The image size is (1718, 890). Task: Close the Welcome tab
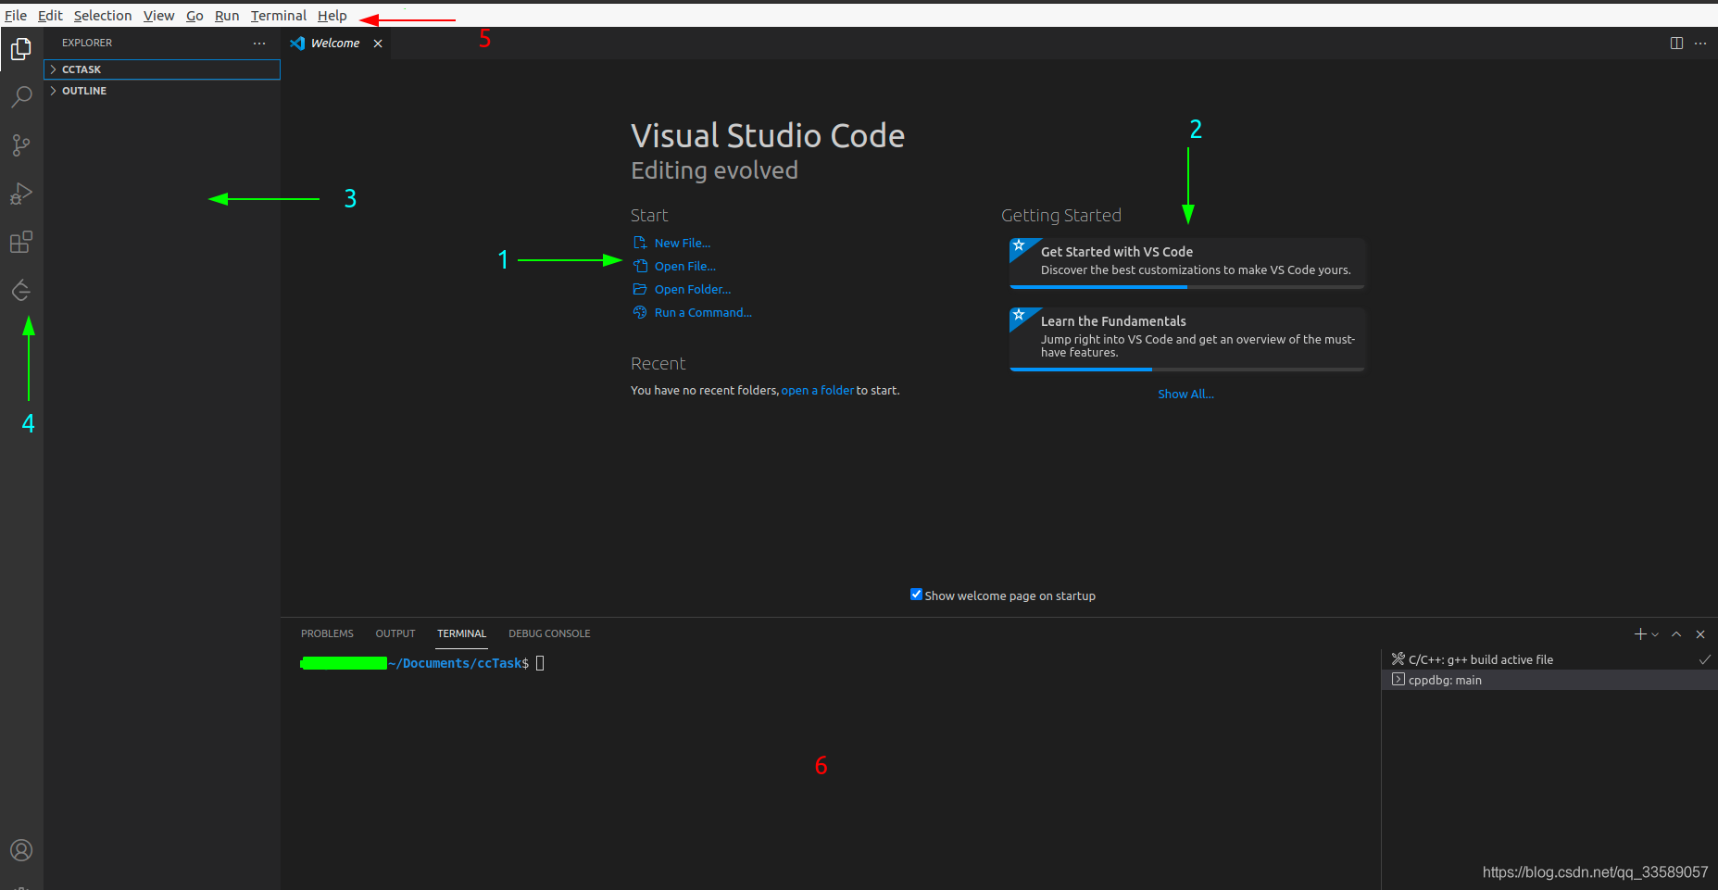[378, 44]
